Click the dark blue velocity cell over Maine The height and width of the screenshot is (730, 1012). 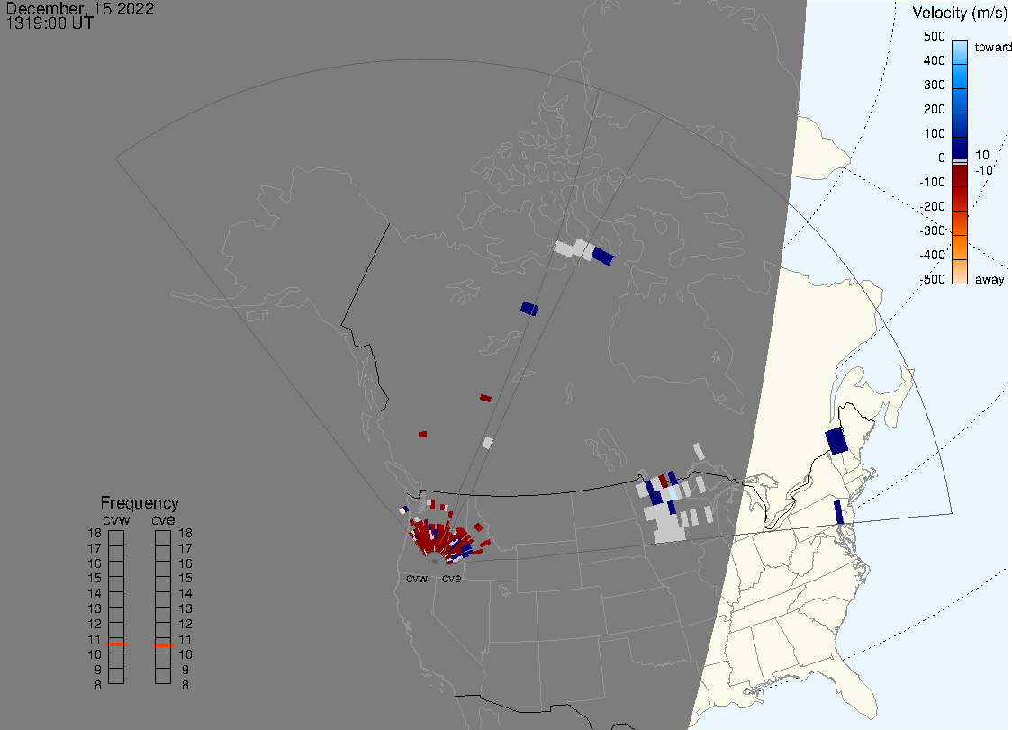tap(836, 441)
